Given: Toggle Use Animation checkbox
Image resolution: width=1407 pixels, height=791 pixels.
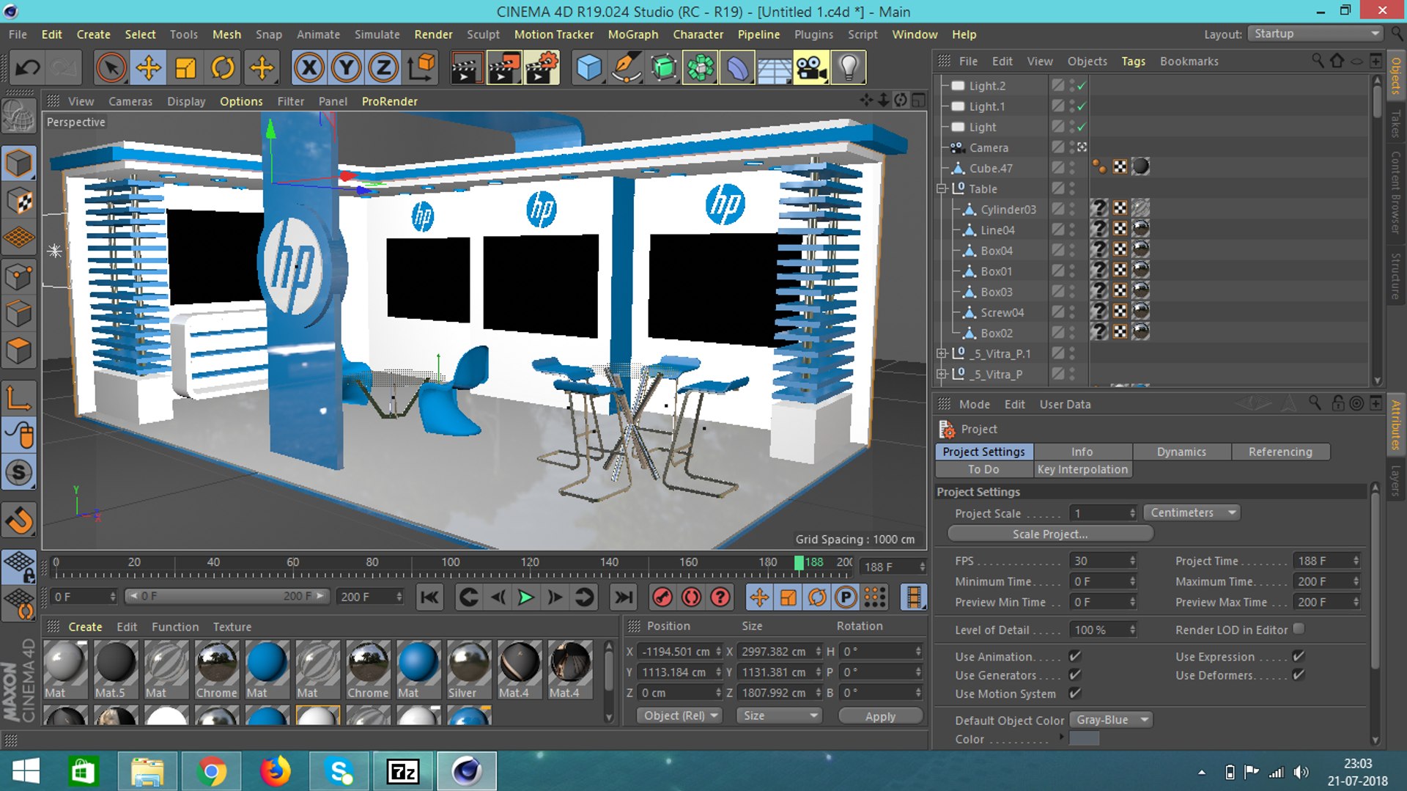Looking at the screenshot, I should click(1074, 656).
